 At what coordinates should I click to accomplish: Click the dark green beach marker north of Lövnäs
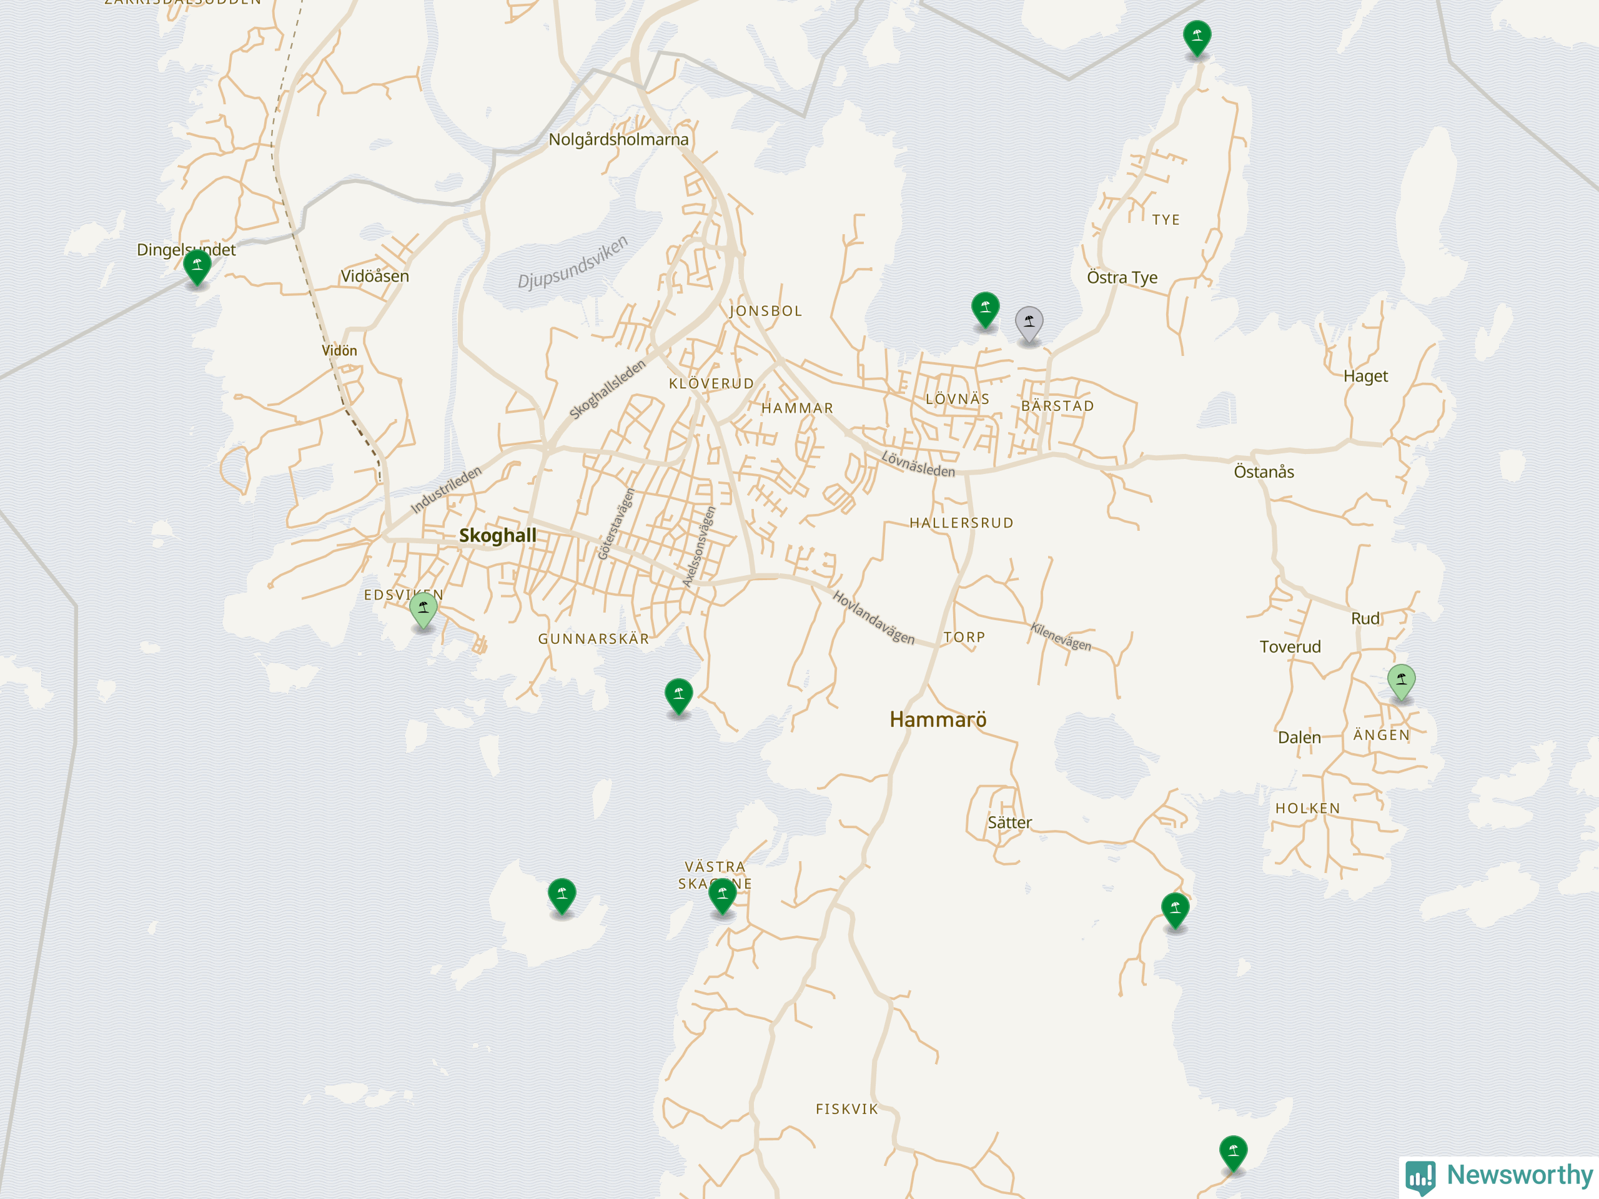point(985,310)
